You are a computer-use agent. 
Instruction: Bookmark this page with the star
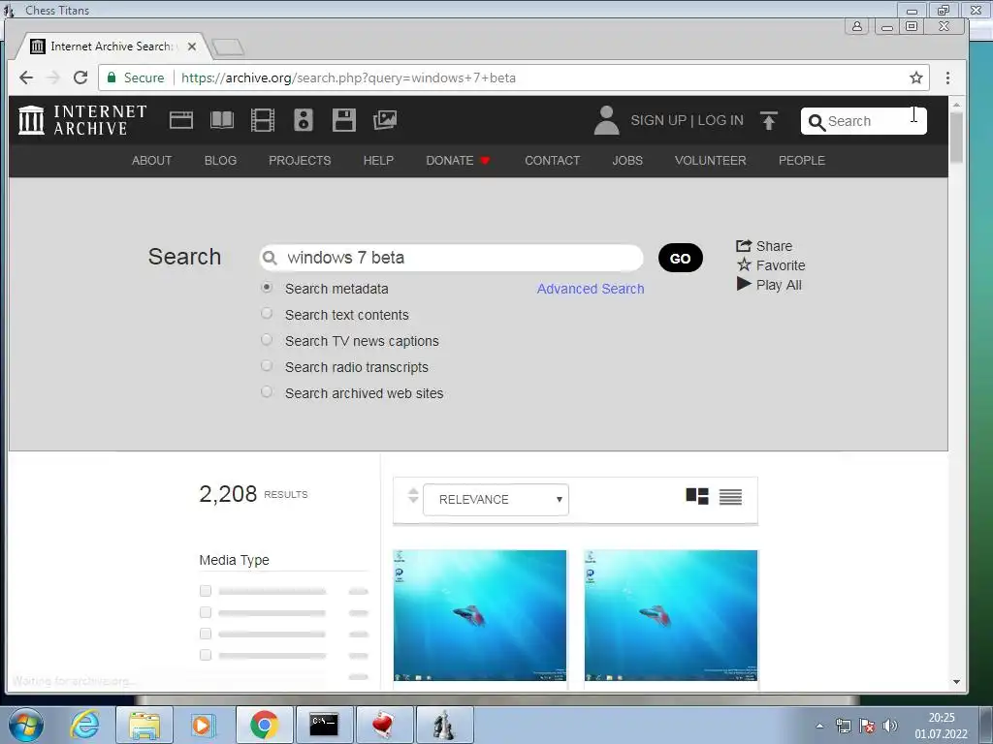pyautogui.click(x=915, y=77)
